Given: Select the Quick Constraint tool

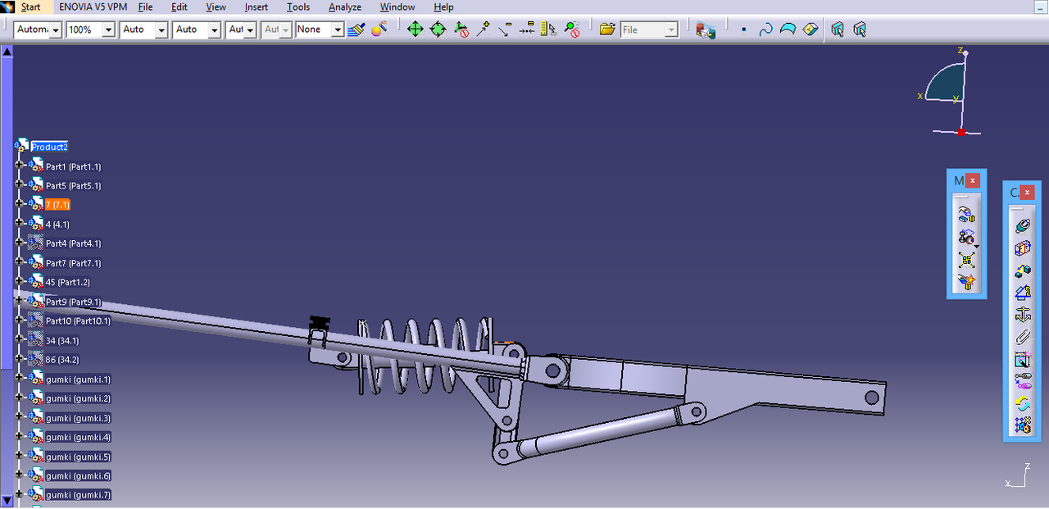Looking at the screenshot, I should [1022, 358].
